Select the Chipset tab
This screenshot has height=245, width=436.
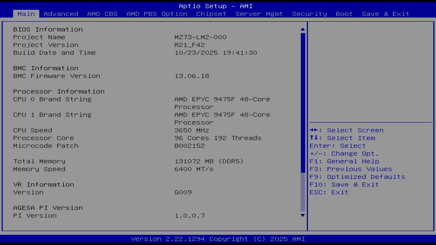[211, 14]
